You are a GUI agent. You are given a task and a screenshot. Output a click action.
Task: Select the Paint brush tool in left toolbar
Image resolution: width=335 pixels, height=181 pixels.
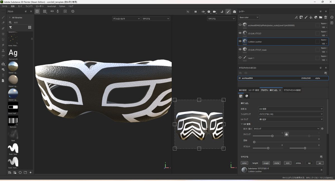click(3, 17)
